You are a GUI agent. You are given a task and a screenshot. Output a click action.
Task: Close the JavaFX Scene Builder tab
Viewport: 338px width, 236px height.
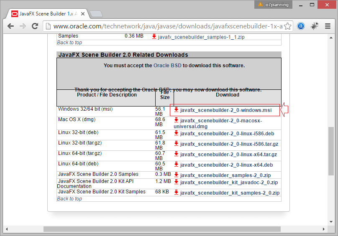tap(82, 14)
